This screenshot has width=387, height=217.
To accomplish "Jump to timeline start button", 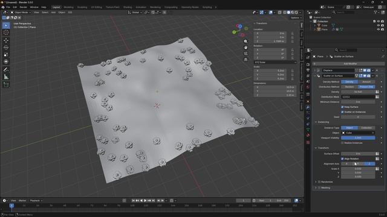I will pyautogui.click(x=133, y=201).
